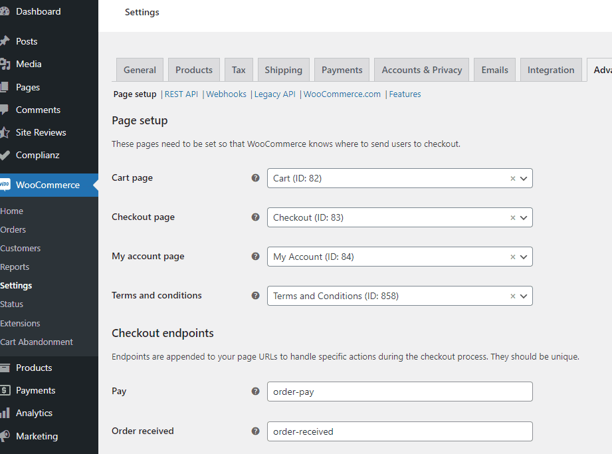Screen dimensions: 612x454
Task: Expand the Checkout page dropdown
Action: point(524,217)
